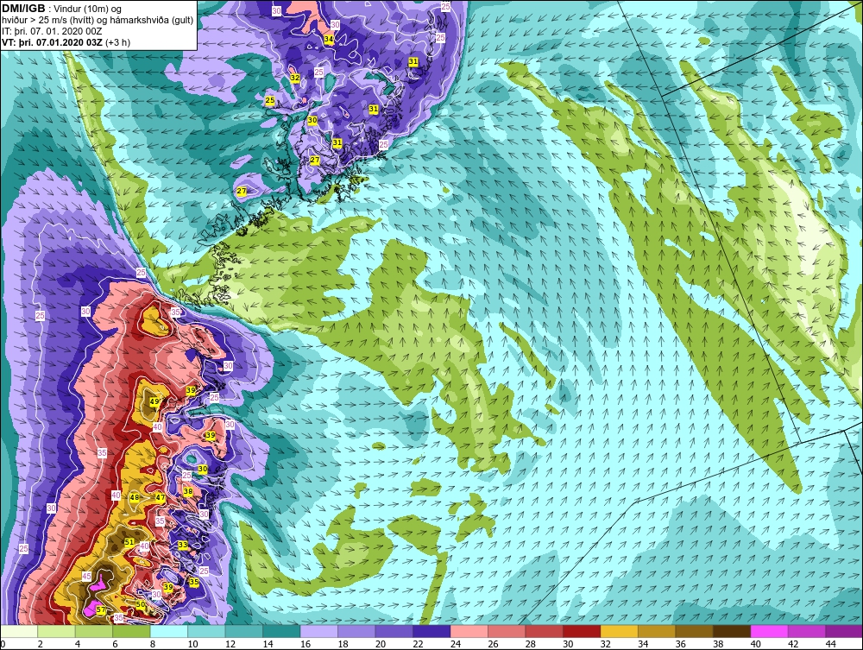Click the legend scale number 20

pyautogui.click(x=381, y=644)
